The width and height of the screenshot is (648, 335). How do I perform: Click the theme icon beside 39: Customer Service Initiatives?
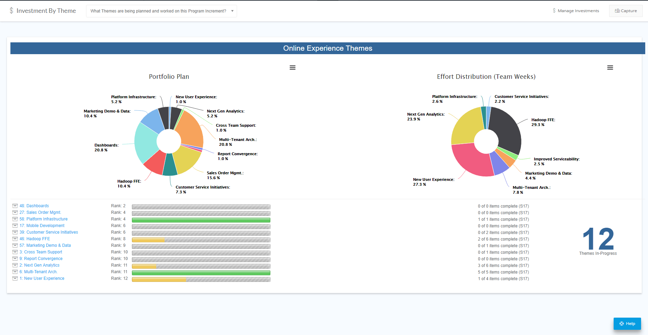pos(15,232)
